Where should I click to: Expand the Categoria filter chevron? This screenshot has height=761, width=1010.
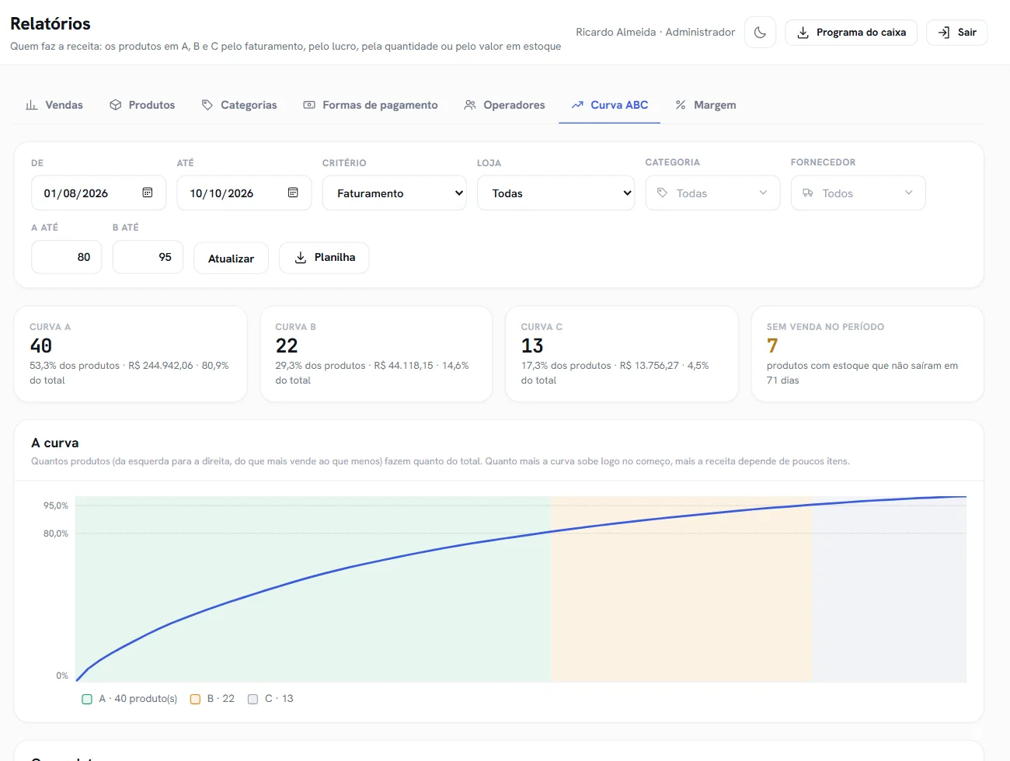point(763,193)
